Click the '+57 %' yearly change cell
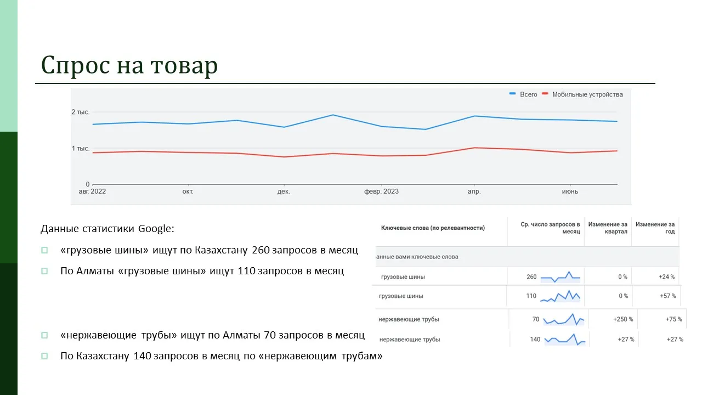Image resolution: width=702 pixels, height=395 pixels. coord(668,296)
